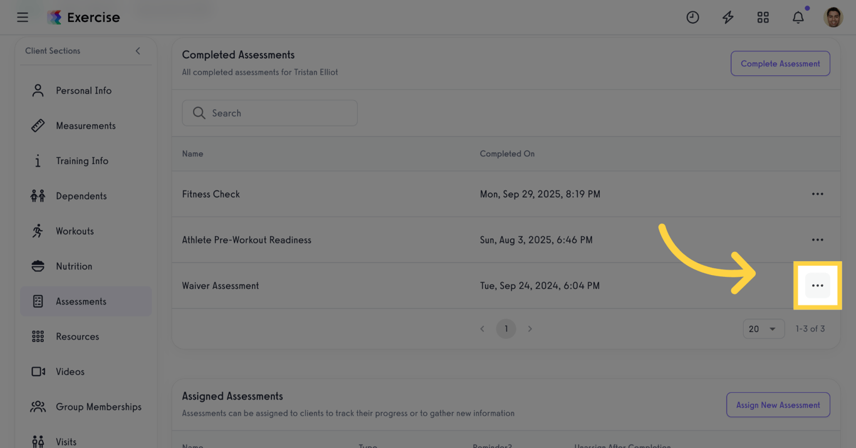Open the rows-per-page dropdown showing 20

click(763, 329)
